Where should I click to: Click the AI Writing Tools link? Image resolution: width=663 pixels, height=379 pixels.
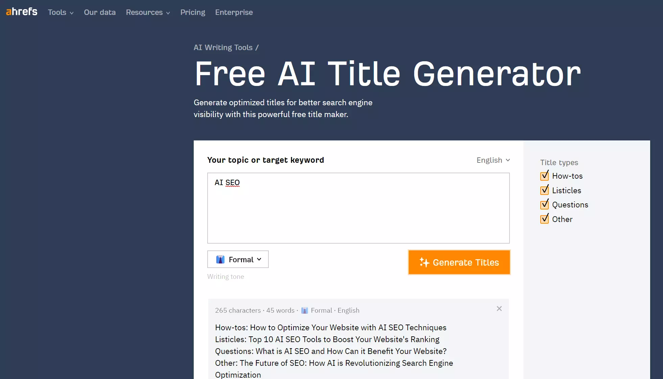pos(223,47)
